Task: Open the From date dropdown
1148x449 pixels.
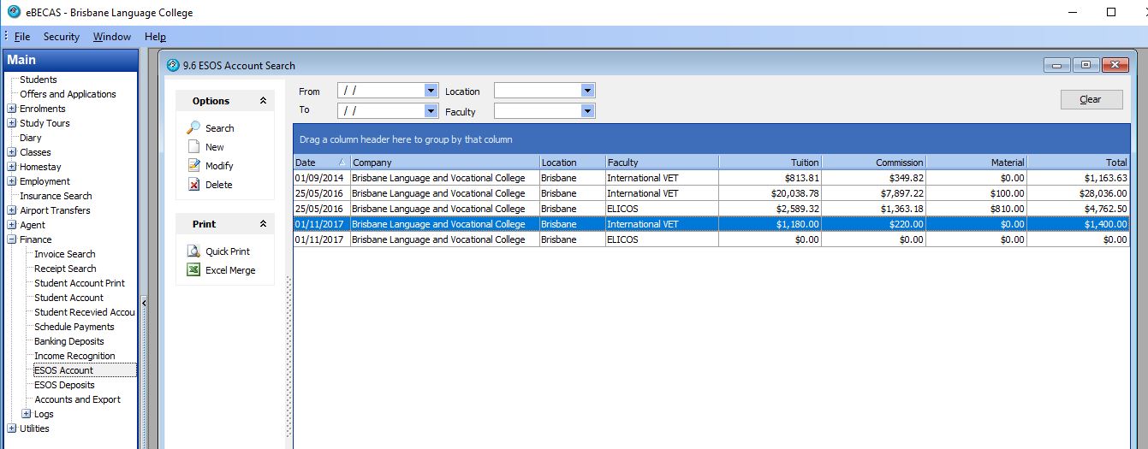Action: click(431, 91)
